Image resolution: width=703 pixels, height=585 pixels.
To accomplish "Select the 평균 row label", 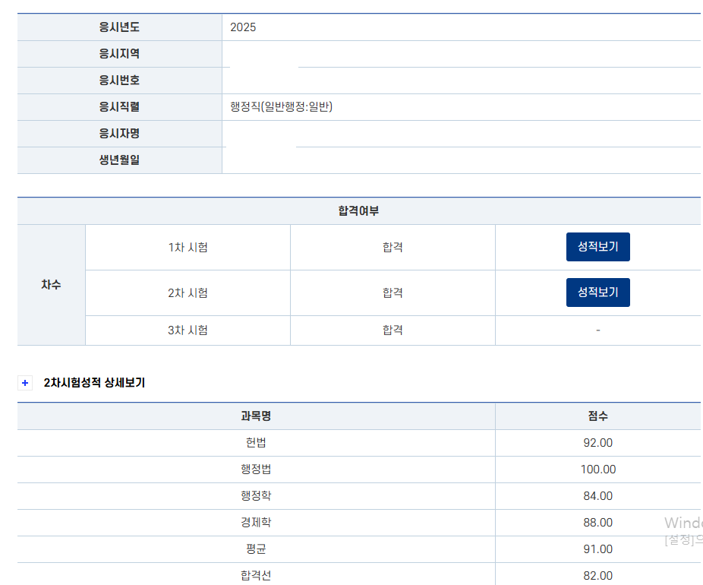I will (256, 549).
